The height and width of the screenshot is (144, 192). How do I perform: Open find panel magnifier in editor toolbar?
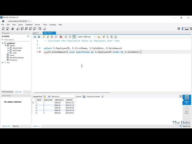pyautogui.click(x=107, y=37)
